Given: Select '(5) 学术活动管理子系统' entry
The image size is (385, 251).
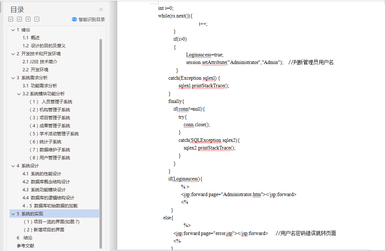Looking at the screenshot, I should coord(54,134).
